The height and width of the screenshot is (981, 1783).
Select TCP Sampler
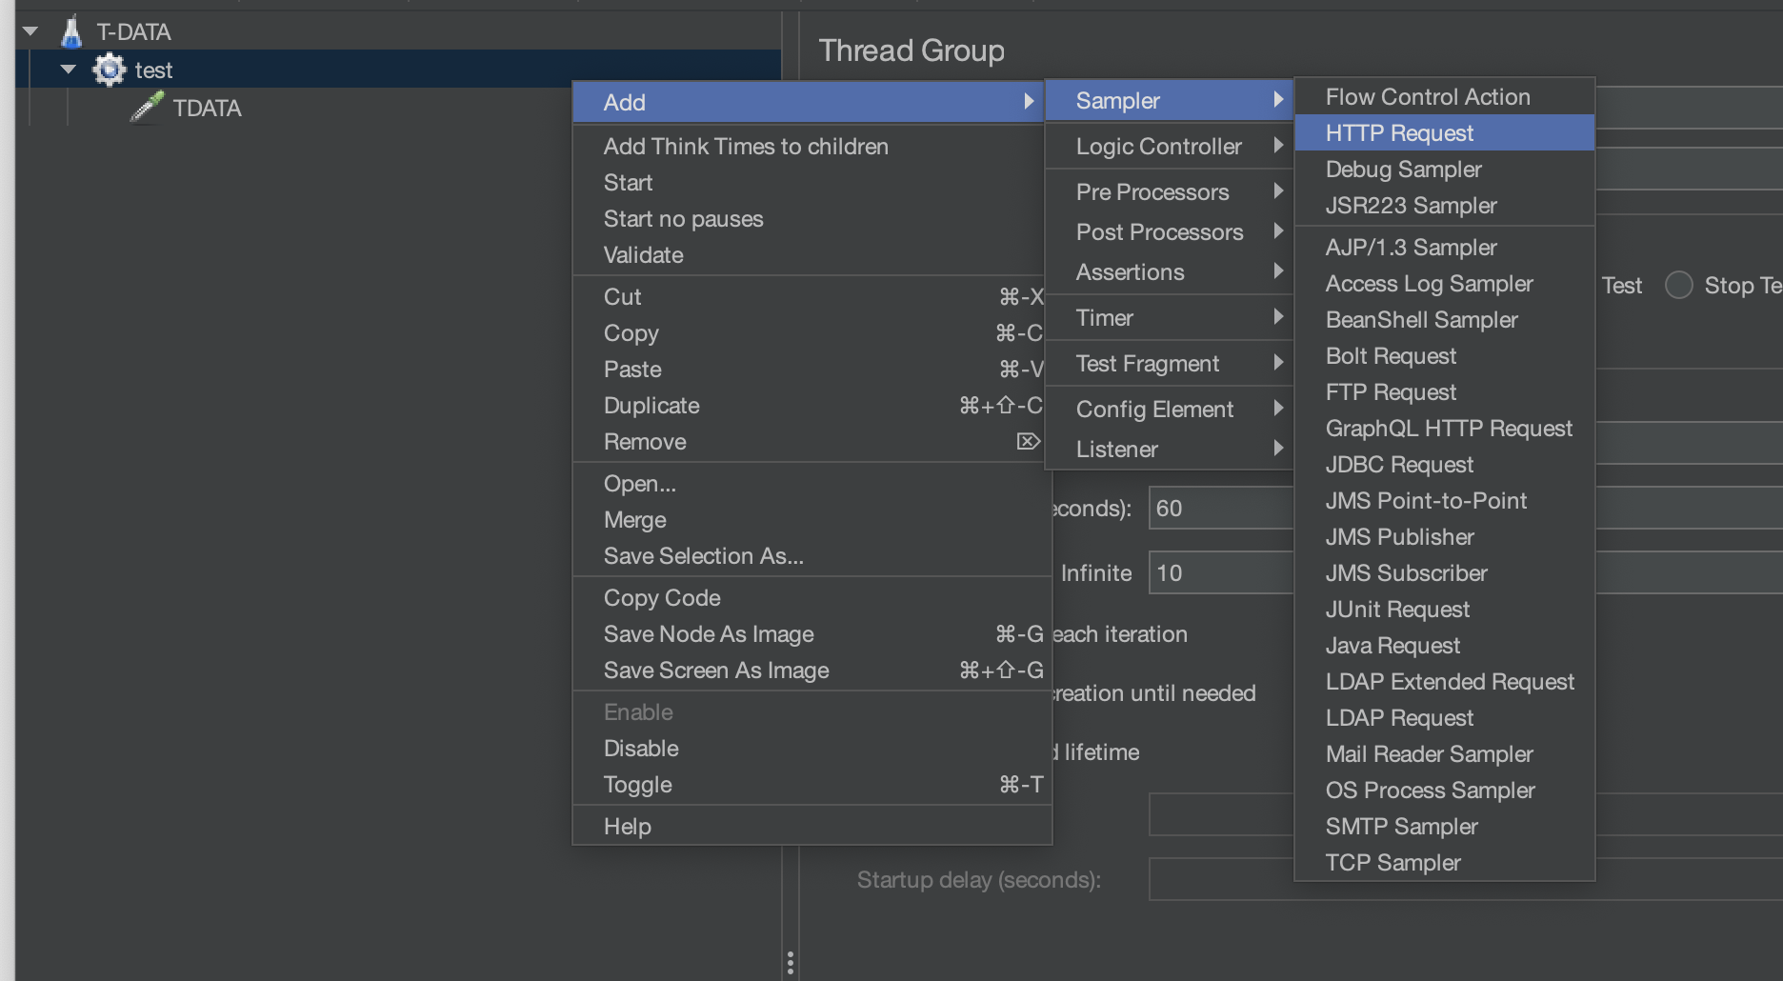[x=1445, y=862]
